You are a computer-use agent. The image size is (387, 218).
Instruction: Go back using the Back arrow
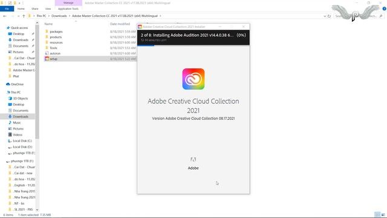(5, 16)
